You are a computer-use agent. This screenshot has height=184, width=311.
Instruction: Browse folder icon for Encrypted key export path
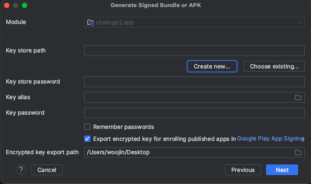point(298,152)
